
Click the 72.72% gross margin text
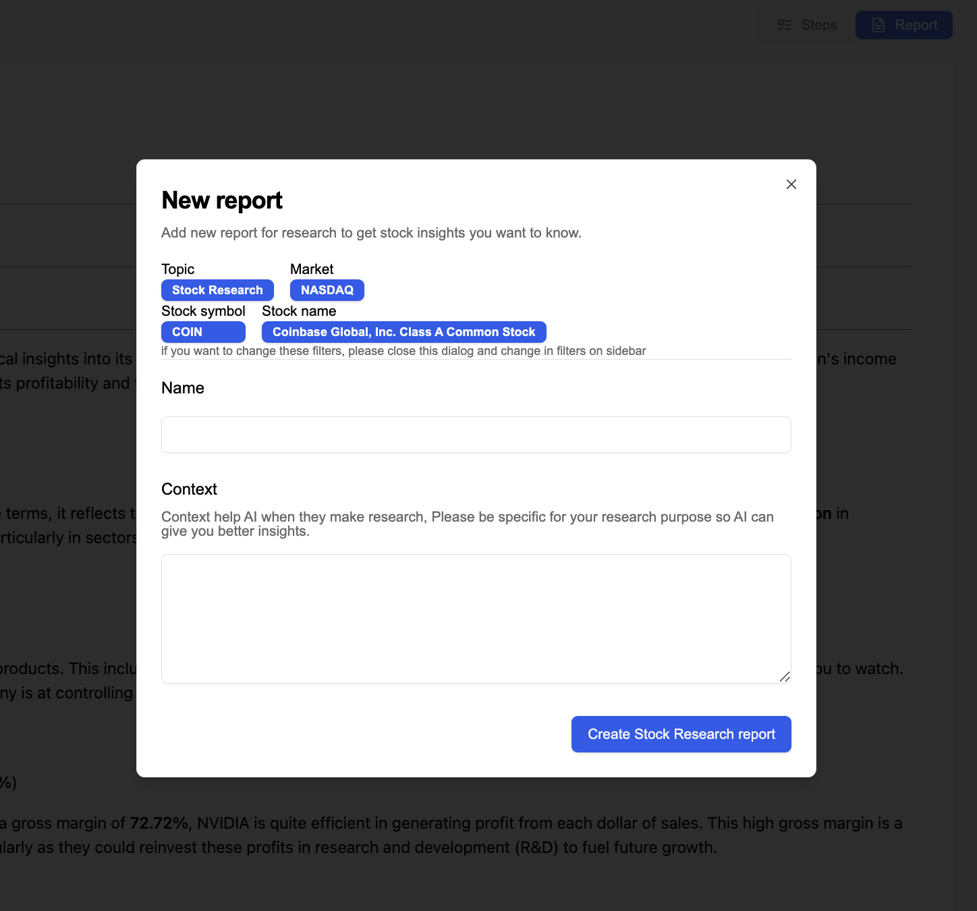point(159,823)
